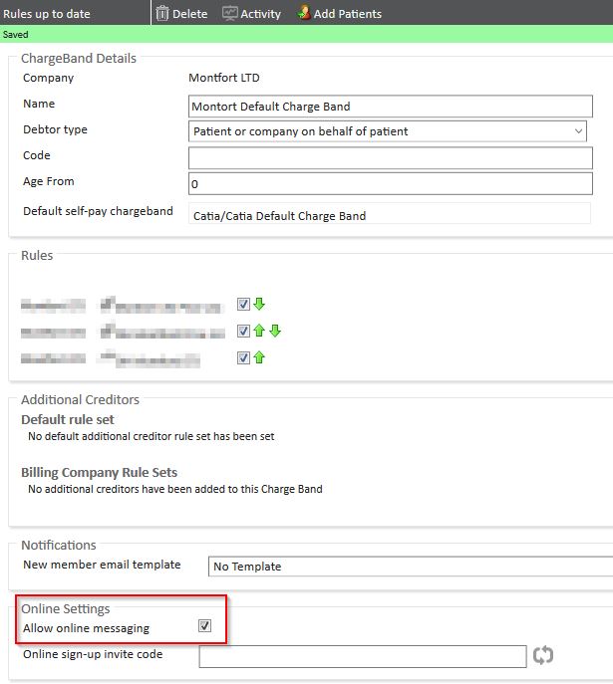Uncheck the third rule checkbox
Screen dimensions: 613x684
point(243,357)
